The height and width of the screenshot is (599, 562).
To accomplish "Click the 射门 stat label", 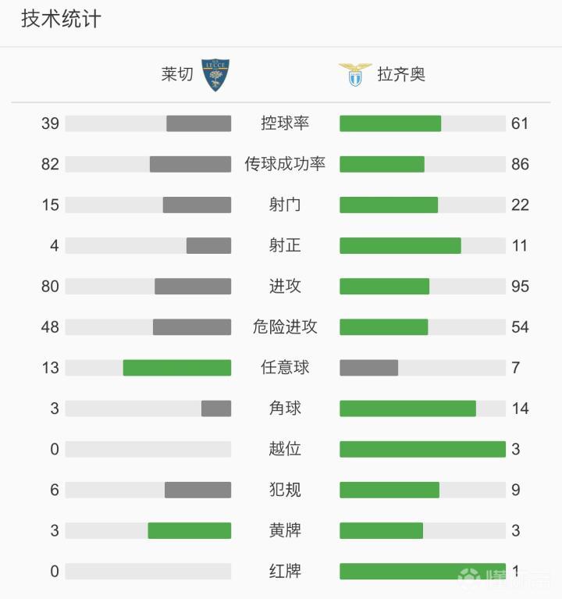I will point(285,205).
